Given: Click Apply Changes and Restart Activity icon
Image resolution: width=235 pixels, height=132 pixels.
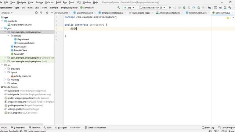Looking at the screenshot, I should [175, 7].
